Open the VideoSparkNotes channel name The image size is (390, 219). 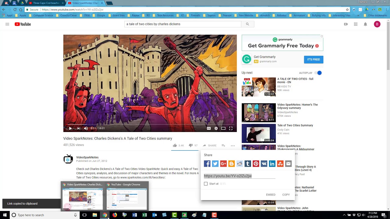pos(87,157)
